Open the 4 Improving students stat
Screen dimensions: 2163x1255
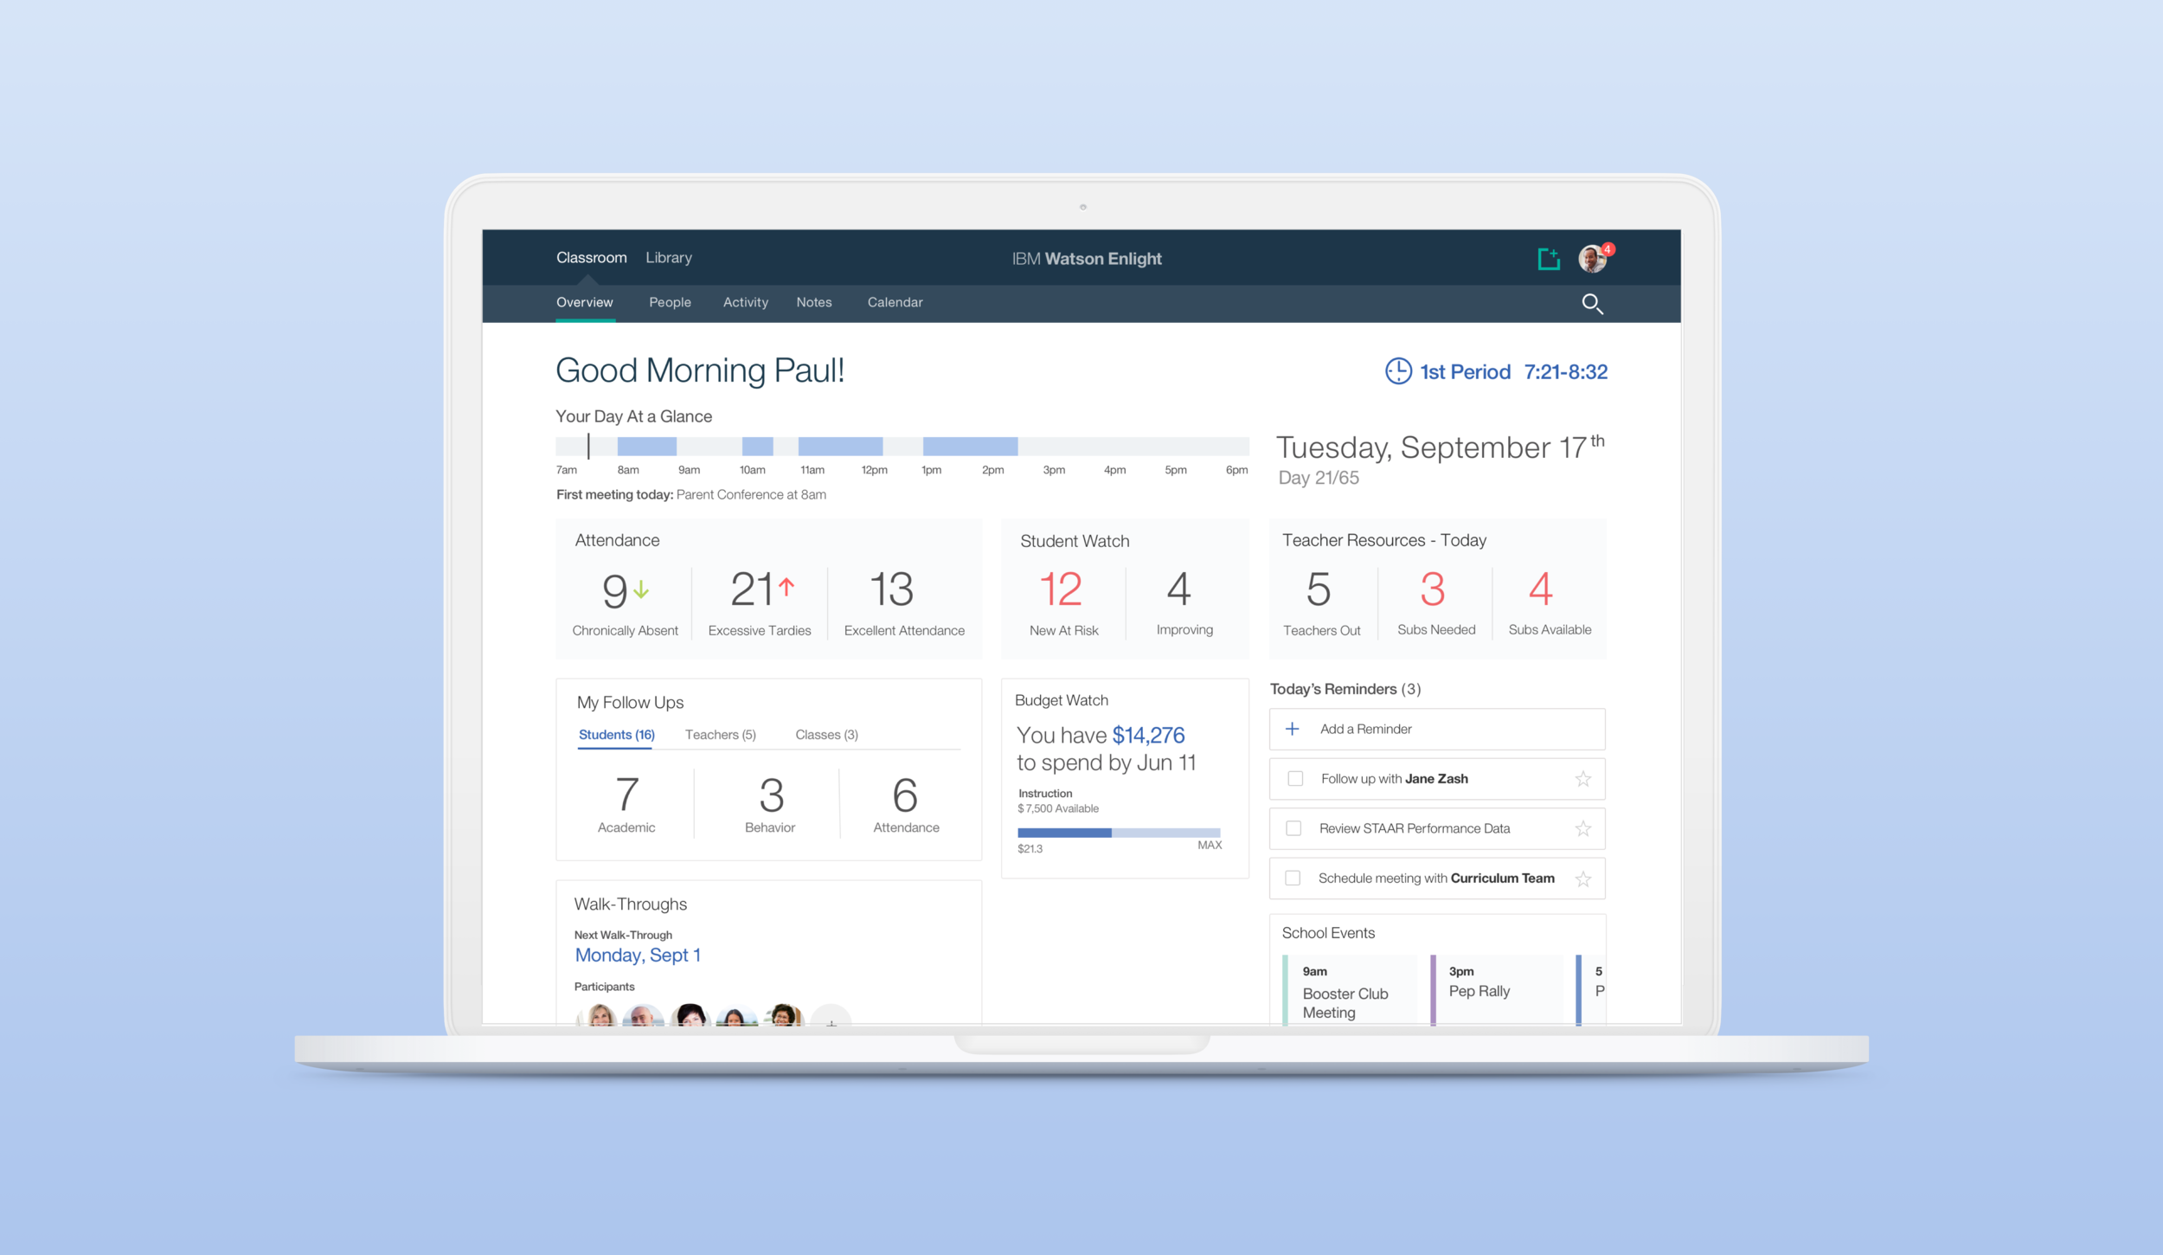click(x=1184, y=603)
